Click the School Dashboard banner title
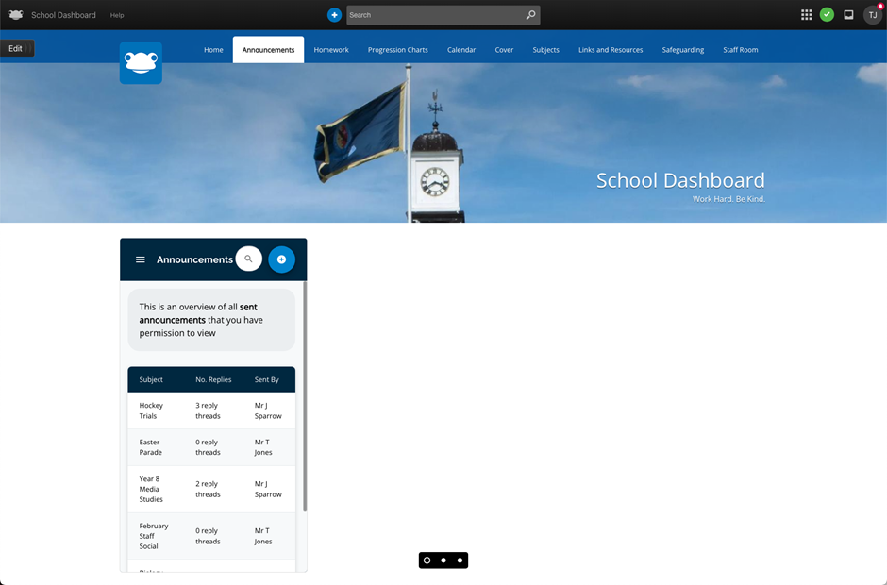This screenshot has width=887, height=585. (x=680, y=180)
